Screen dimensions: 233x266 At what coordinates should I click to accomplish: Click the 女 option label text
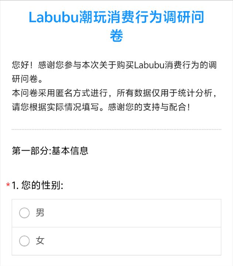pos(40,241)
